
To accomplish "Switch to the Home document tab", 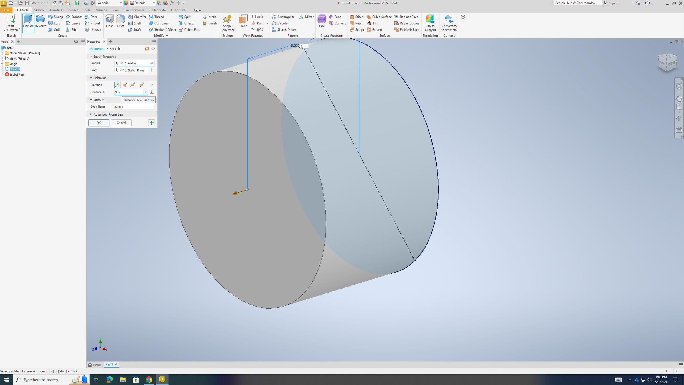I will [x=95, y=365].
